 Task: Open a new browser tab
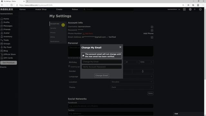tap(27, 1)
